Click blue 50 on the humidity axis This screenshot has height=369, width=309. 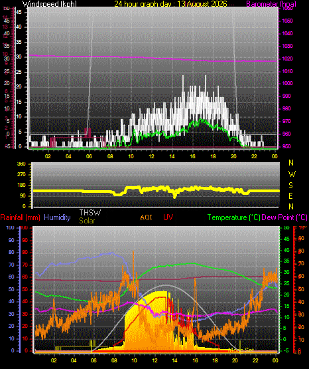[11, 289]
